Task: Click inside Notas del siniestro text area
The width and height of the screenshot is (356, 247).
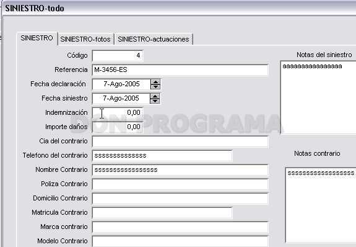Action: pyautogui.click(x=318, y=97)
